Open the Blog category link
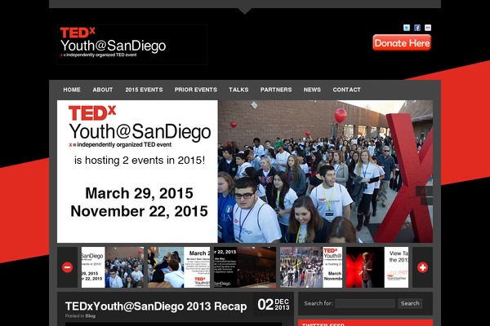Screen dimensions: 490x326 [x=91, y=316]
